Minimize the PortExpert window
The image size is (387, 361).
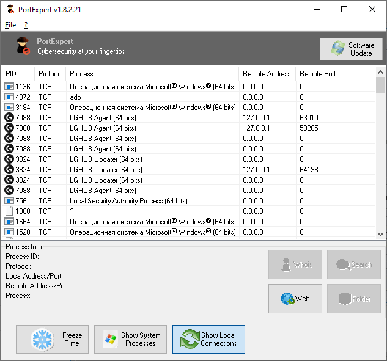click(x=317, y=9)
